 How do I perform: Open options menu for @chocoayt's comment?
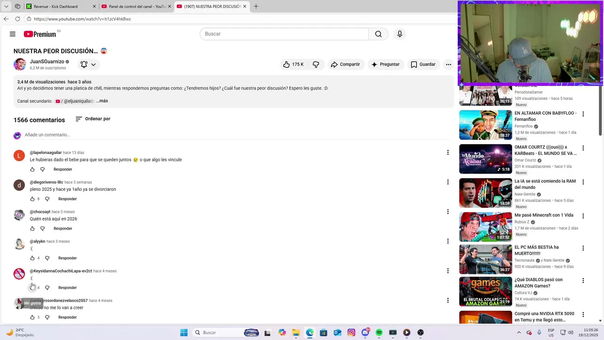448,212
